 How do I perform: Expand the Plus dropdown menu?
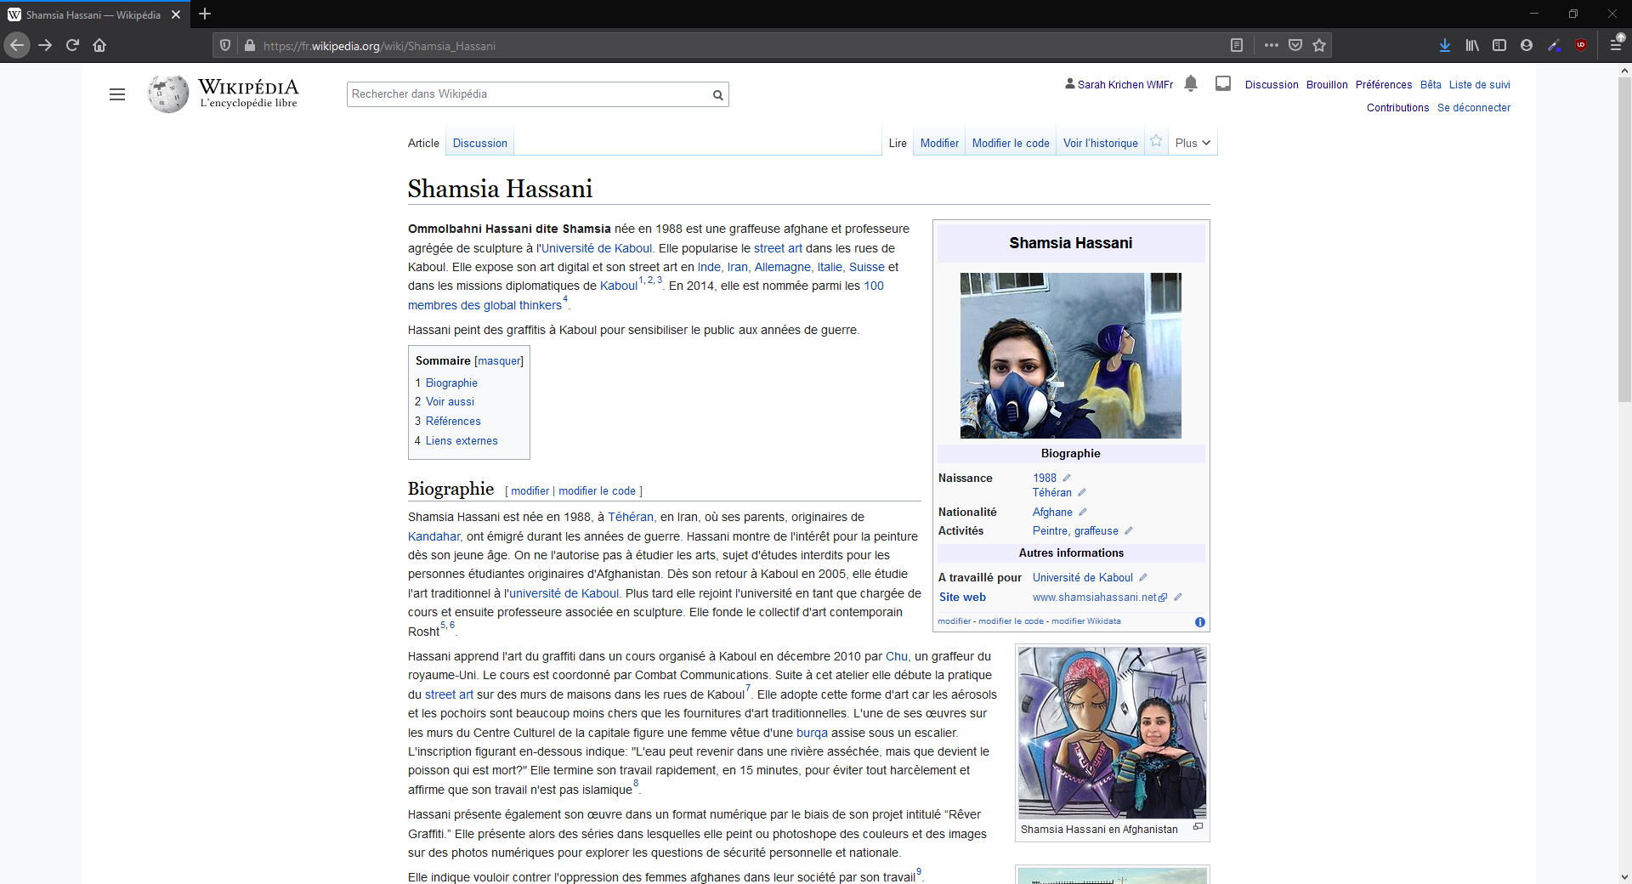point(1193,143)
